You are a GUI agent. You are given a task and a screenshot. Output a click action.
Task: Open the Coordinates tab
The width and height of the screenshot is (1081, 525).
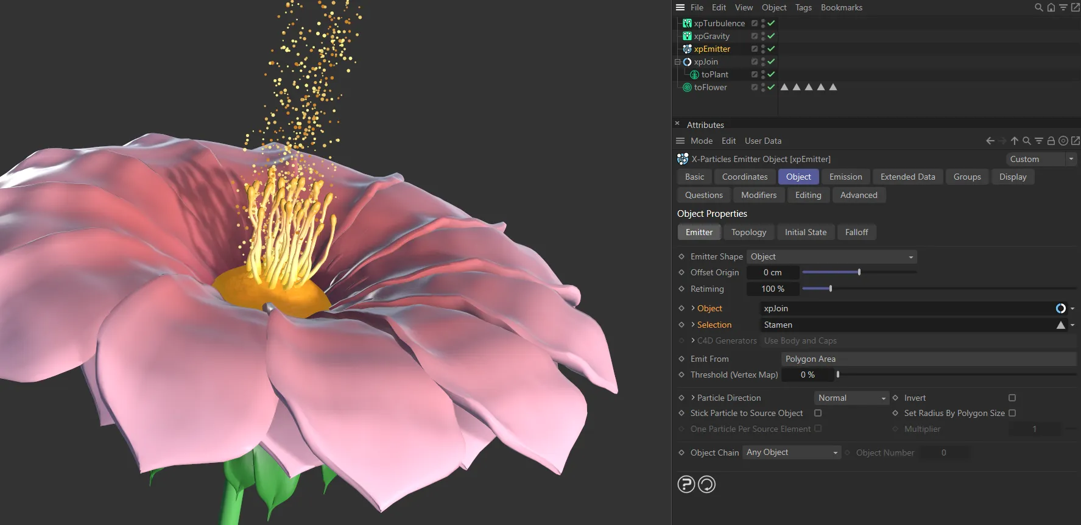[745, 177]
